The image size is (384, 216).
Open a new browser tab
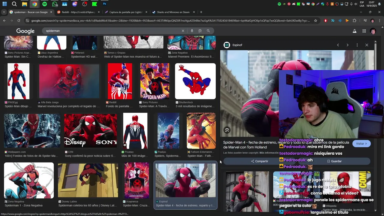click(201, 12)
